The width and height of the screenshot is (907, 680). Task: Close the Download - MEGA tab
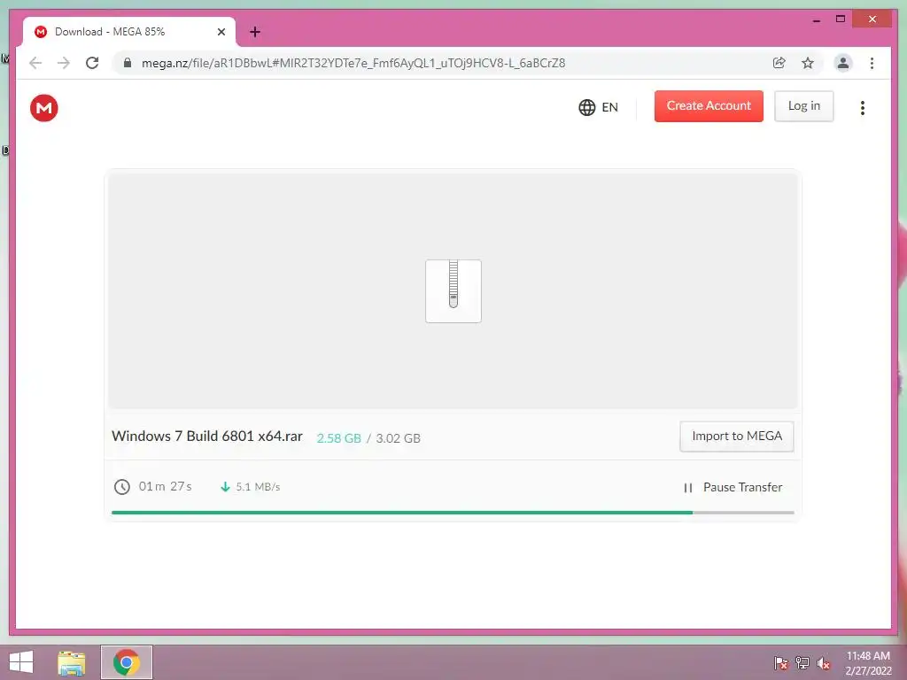tap(221, 32)
